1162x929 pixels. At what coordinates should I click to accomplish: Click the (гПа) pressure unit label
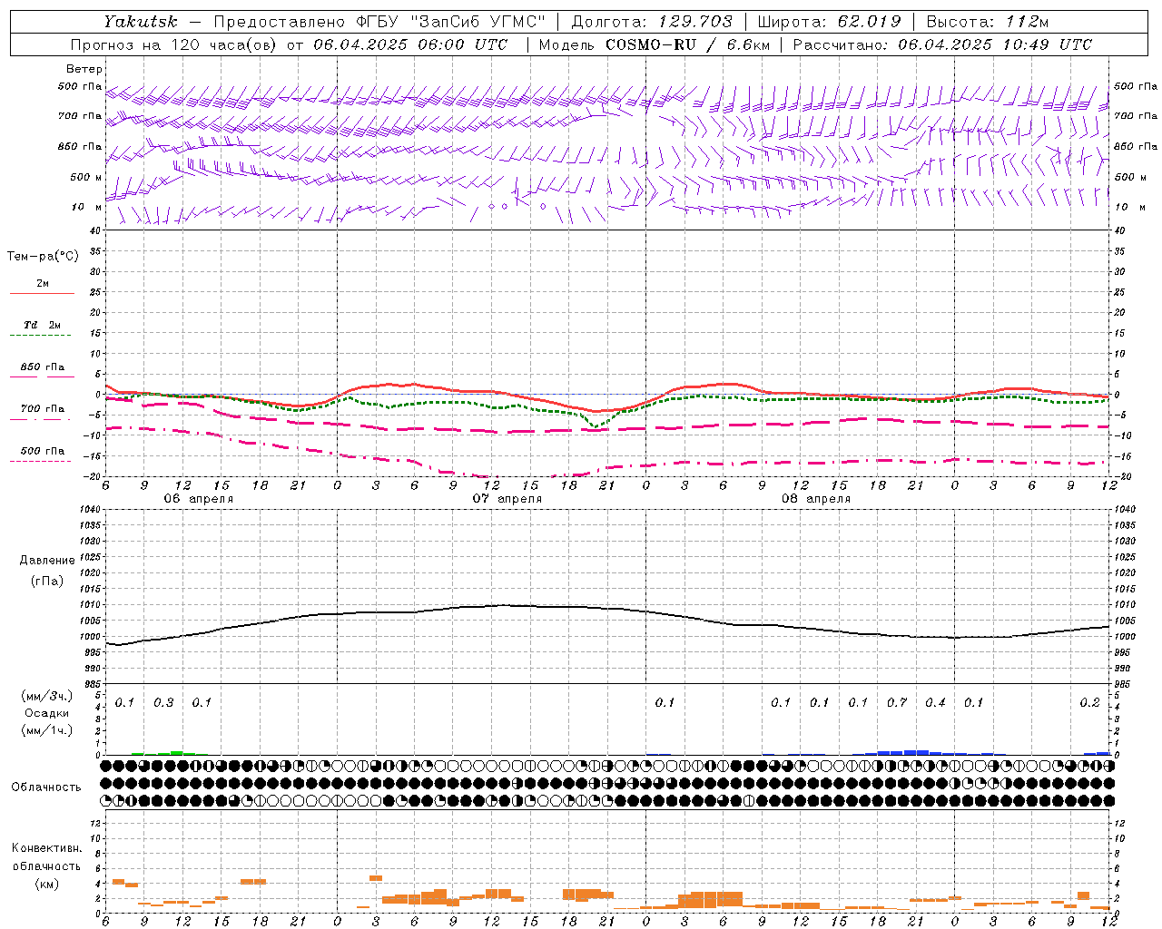coord(47,581)
